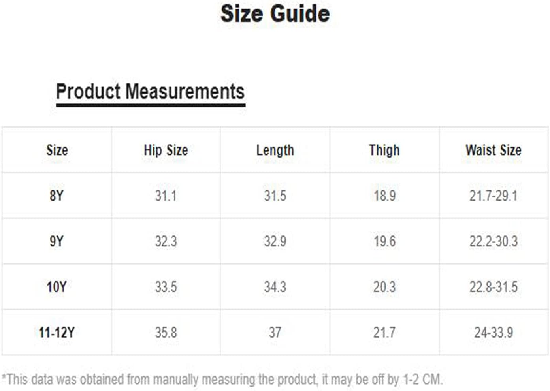Click the 10Y size row label

(57, 287)
